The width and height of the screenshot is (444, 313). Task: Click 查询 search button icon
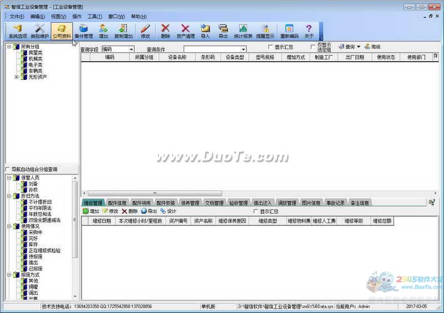pyautogui.click(x=347, y=47)
